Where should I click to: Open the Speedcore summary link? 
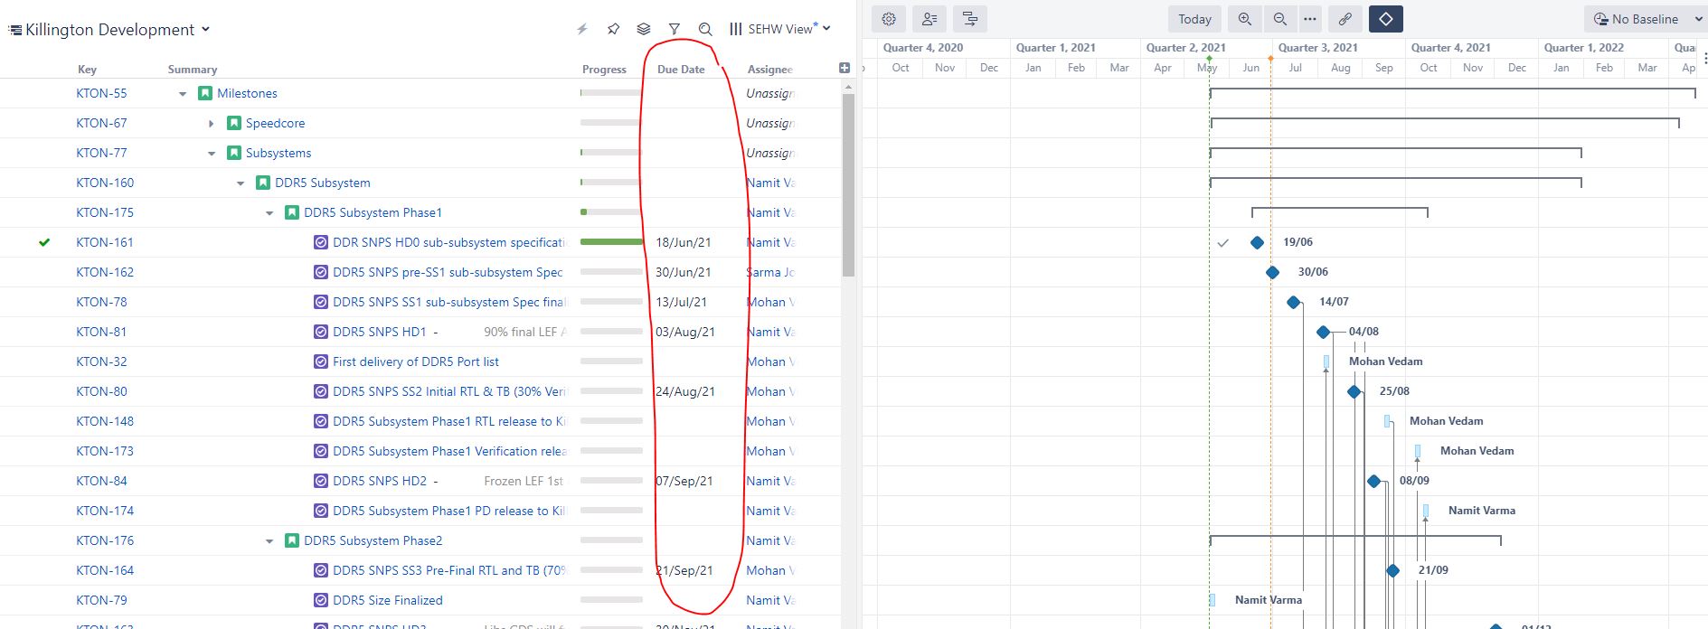click(x=275, y=123)
